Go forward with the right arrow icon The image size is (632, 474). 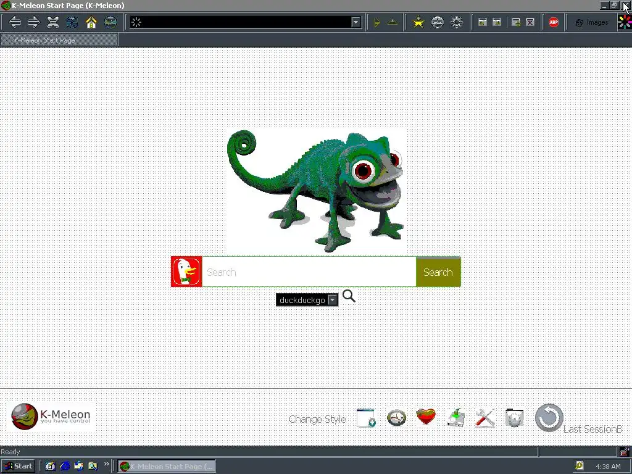tap(34, 22)
